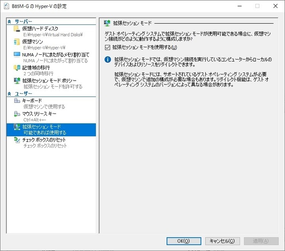Collapse the サーバー section header
Screen dimensions: 285x251
point(10,21)
